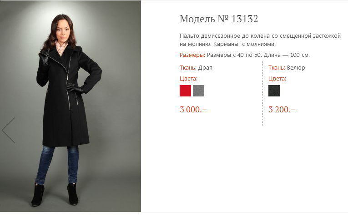Click the 3 200 velour price
Screen dimensions: 348x217
point(282,109)
